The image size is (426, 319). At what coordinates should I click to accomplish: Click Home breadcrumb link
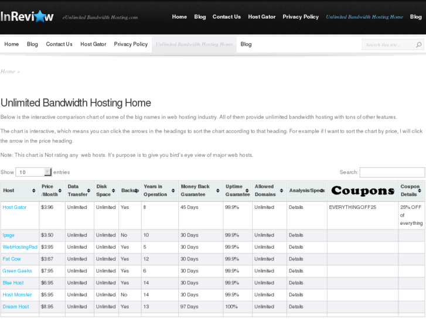(8, 71)
